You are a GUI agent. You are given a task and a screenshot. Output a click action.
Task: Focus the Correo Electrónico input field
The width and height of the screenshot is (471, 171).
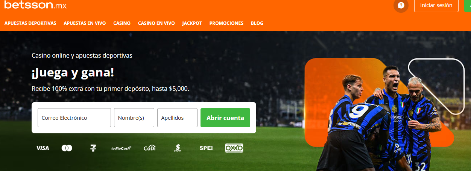click(74, 118)
